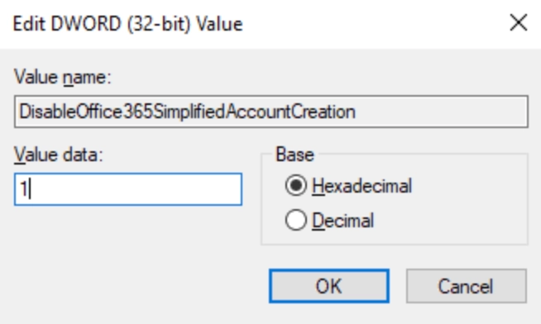541x324 pixels.
Task: Click the Value name field
Action: click(x=271, y=112)
